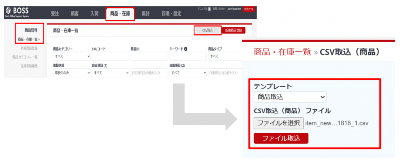Click the お問い合わせ header link
The width and height of the screenshot is (400, 160).
pos(219,9)
